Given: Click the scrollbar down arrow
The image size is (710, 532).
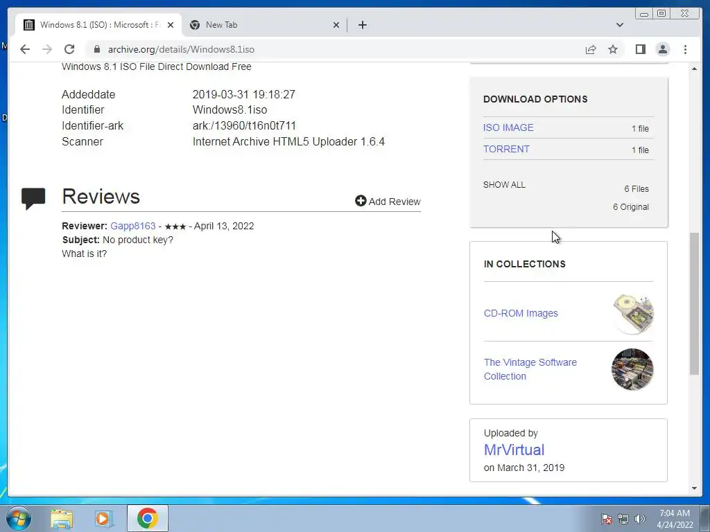Looking at the screenshot, I should click(x=694, y=488).
